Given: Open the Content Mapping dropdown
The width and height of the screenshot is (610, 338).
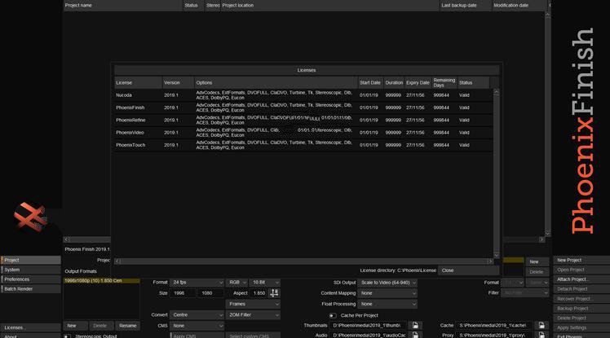Looking at the screenshot, I should point(387,293).
